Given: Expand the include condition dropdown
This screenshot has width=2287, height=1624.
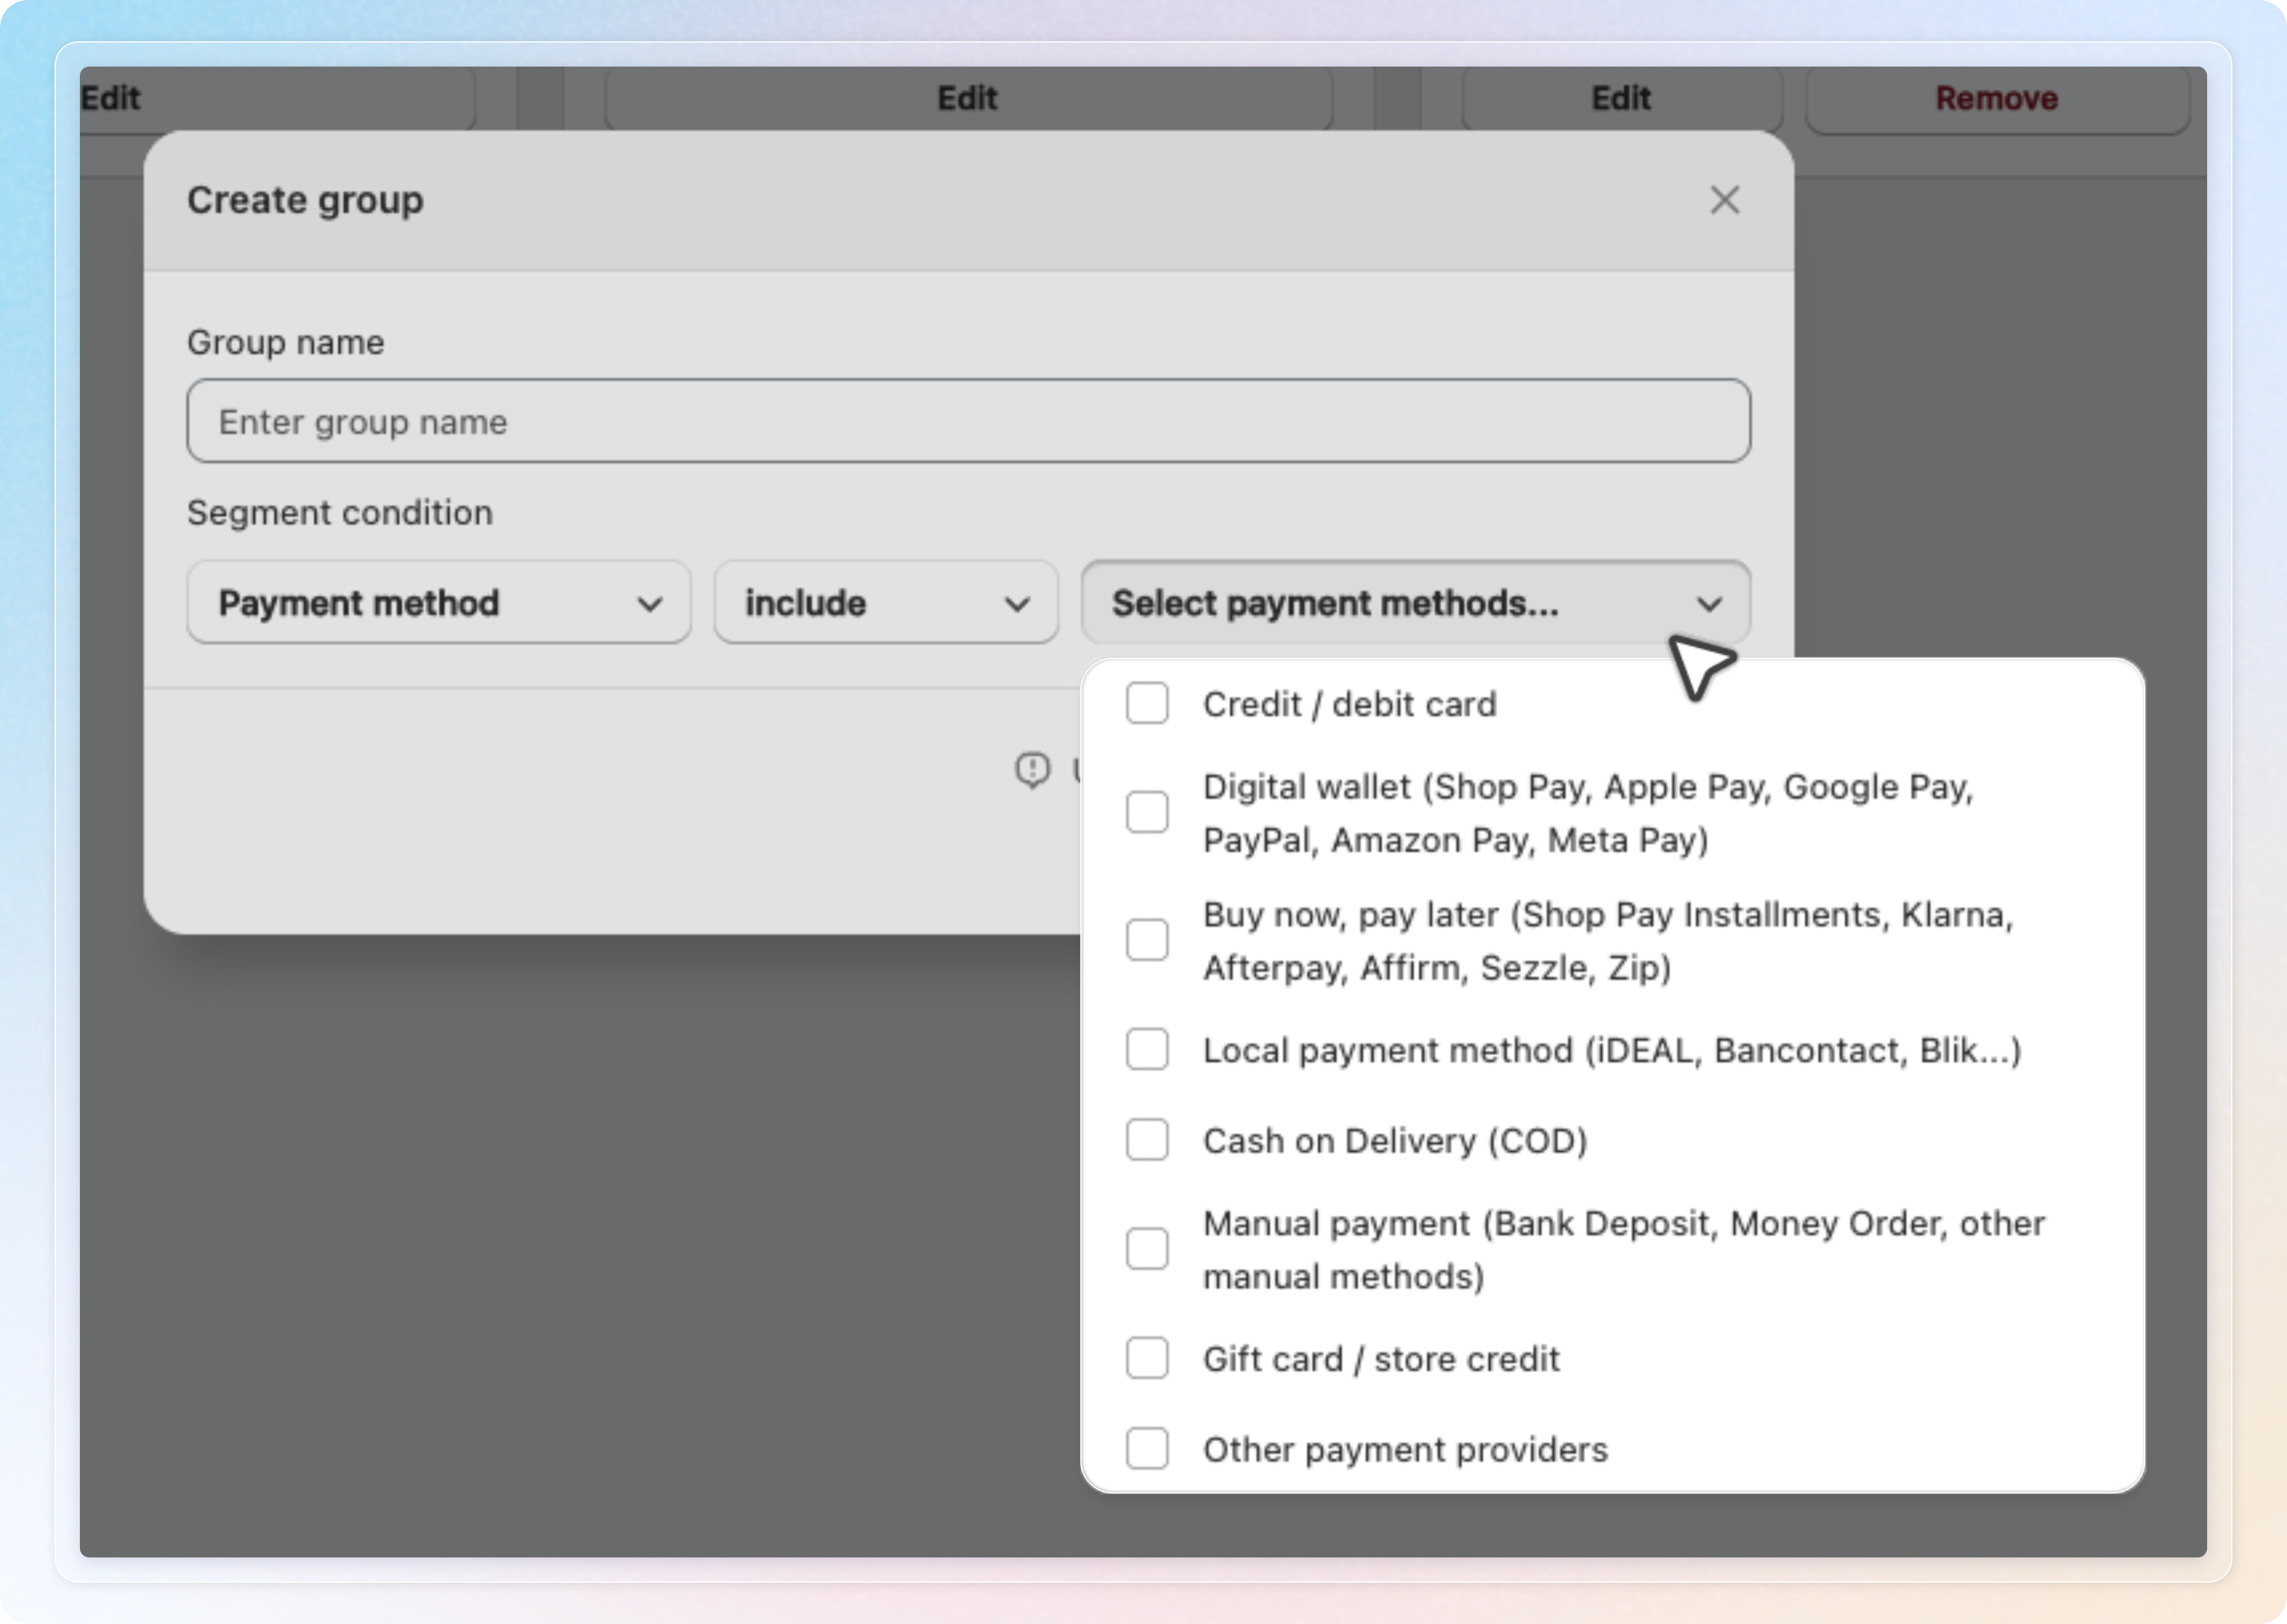Looking at the screenshot, I should pos(885,603).
